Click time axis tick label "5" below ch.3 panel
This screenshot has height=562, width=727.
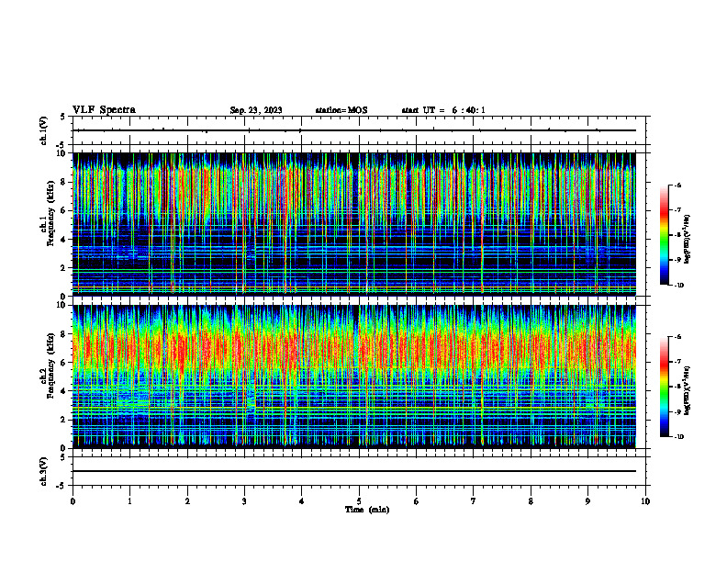359,501
